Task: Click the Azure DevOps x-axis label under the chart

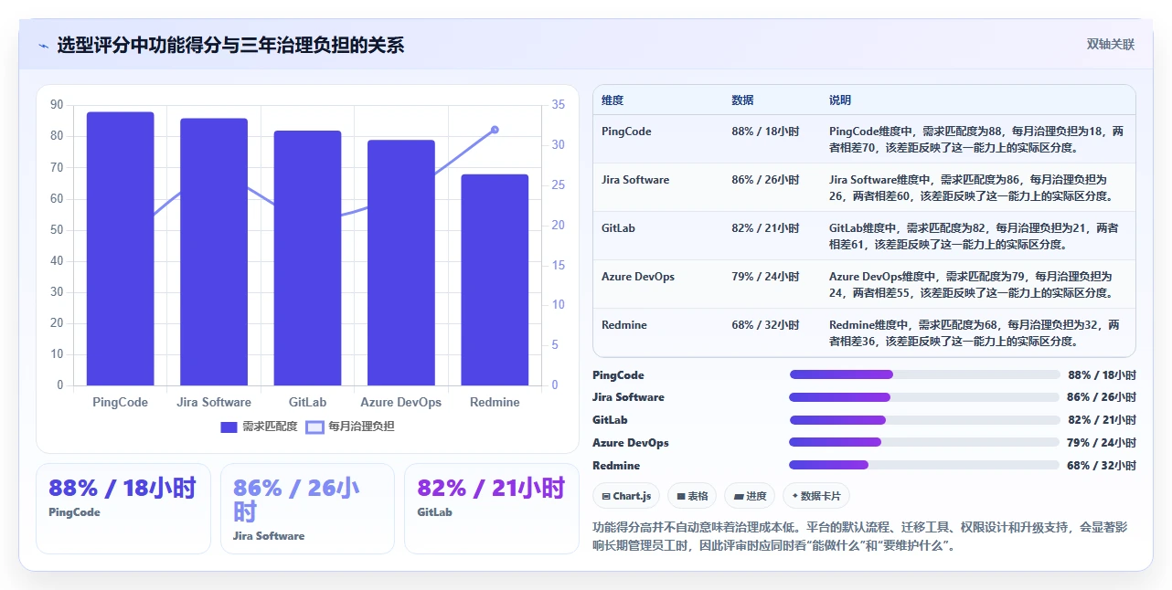Action: coord(401,402)
